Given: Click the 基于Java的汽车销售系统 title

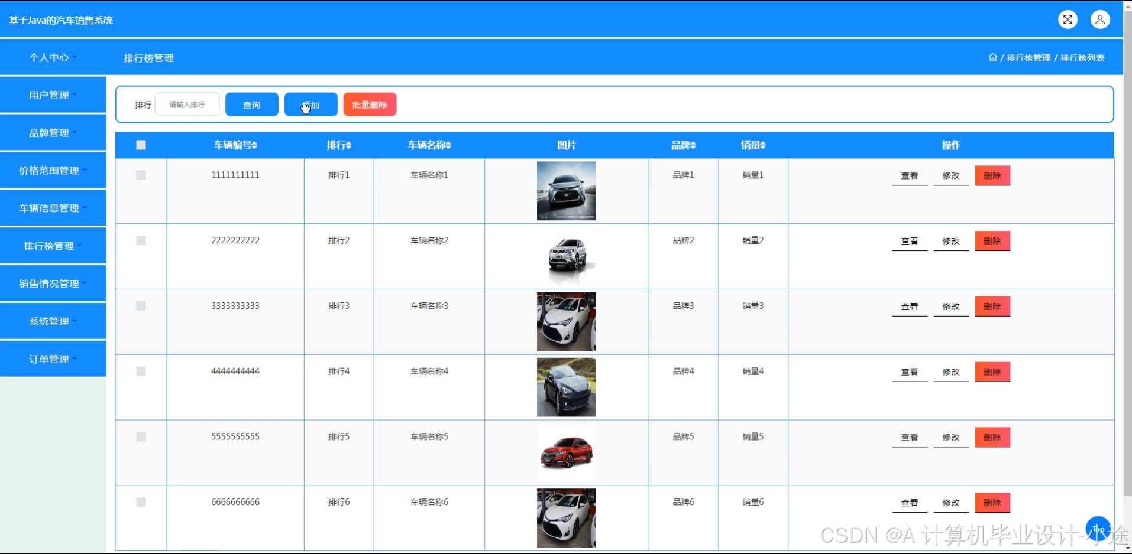Looking at the screenshot, I should [61, 20].
